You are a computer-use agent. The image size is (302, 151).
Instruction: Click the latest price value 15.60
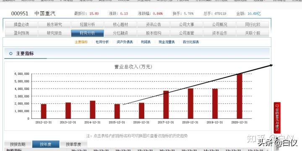click(94, 14)
